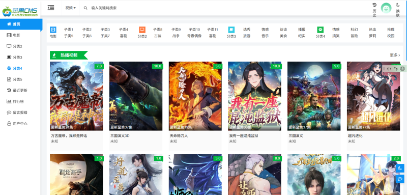
Task: Open the 丹道至尊 poster
Action: tap(136, 174)
